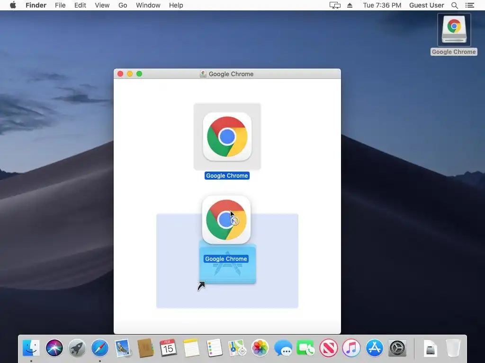Open FaceTime green icon in Dock
The height and width of the screenshot is (363, 485).
point(305,348)
